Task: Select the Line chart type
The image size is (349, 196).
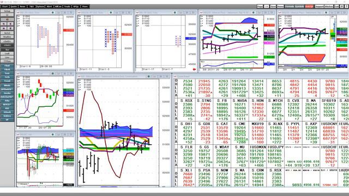Action: coord(7,57)
